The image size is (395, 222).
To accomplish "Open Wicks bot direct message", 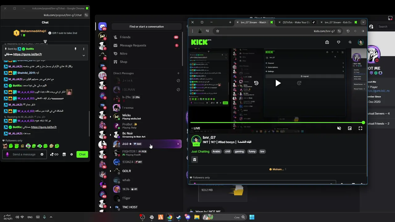I will click(147, 117).
